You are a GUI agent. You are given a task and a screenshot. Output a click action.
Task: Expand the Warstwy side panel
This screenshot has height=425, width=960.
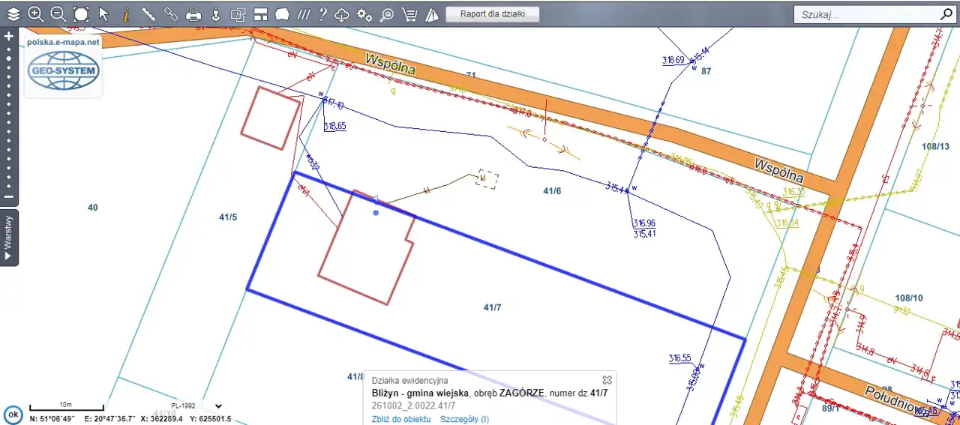point(9,238)
